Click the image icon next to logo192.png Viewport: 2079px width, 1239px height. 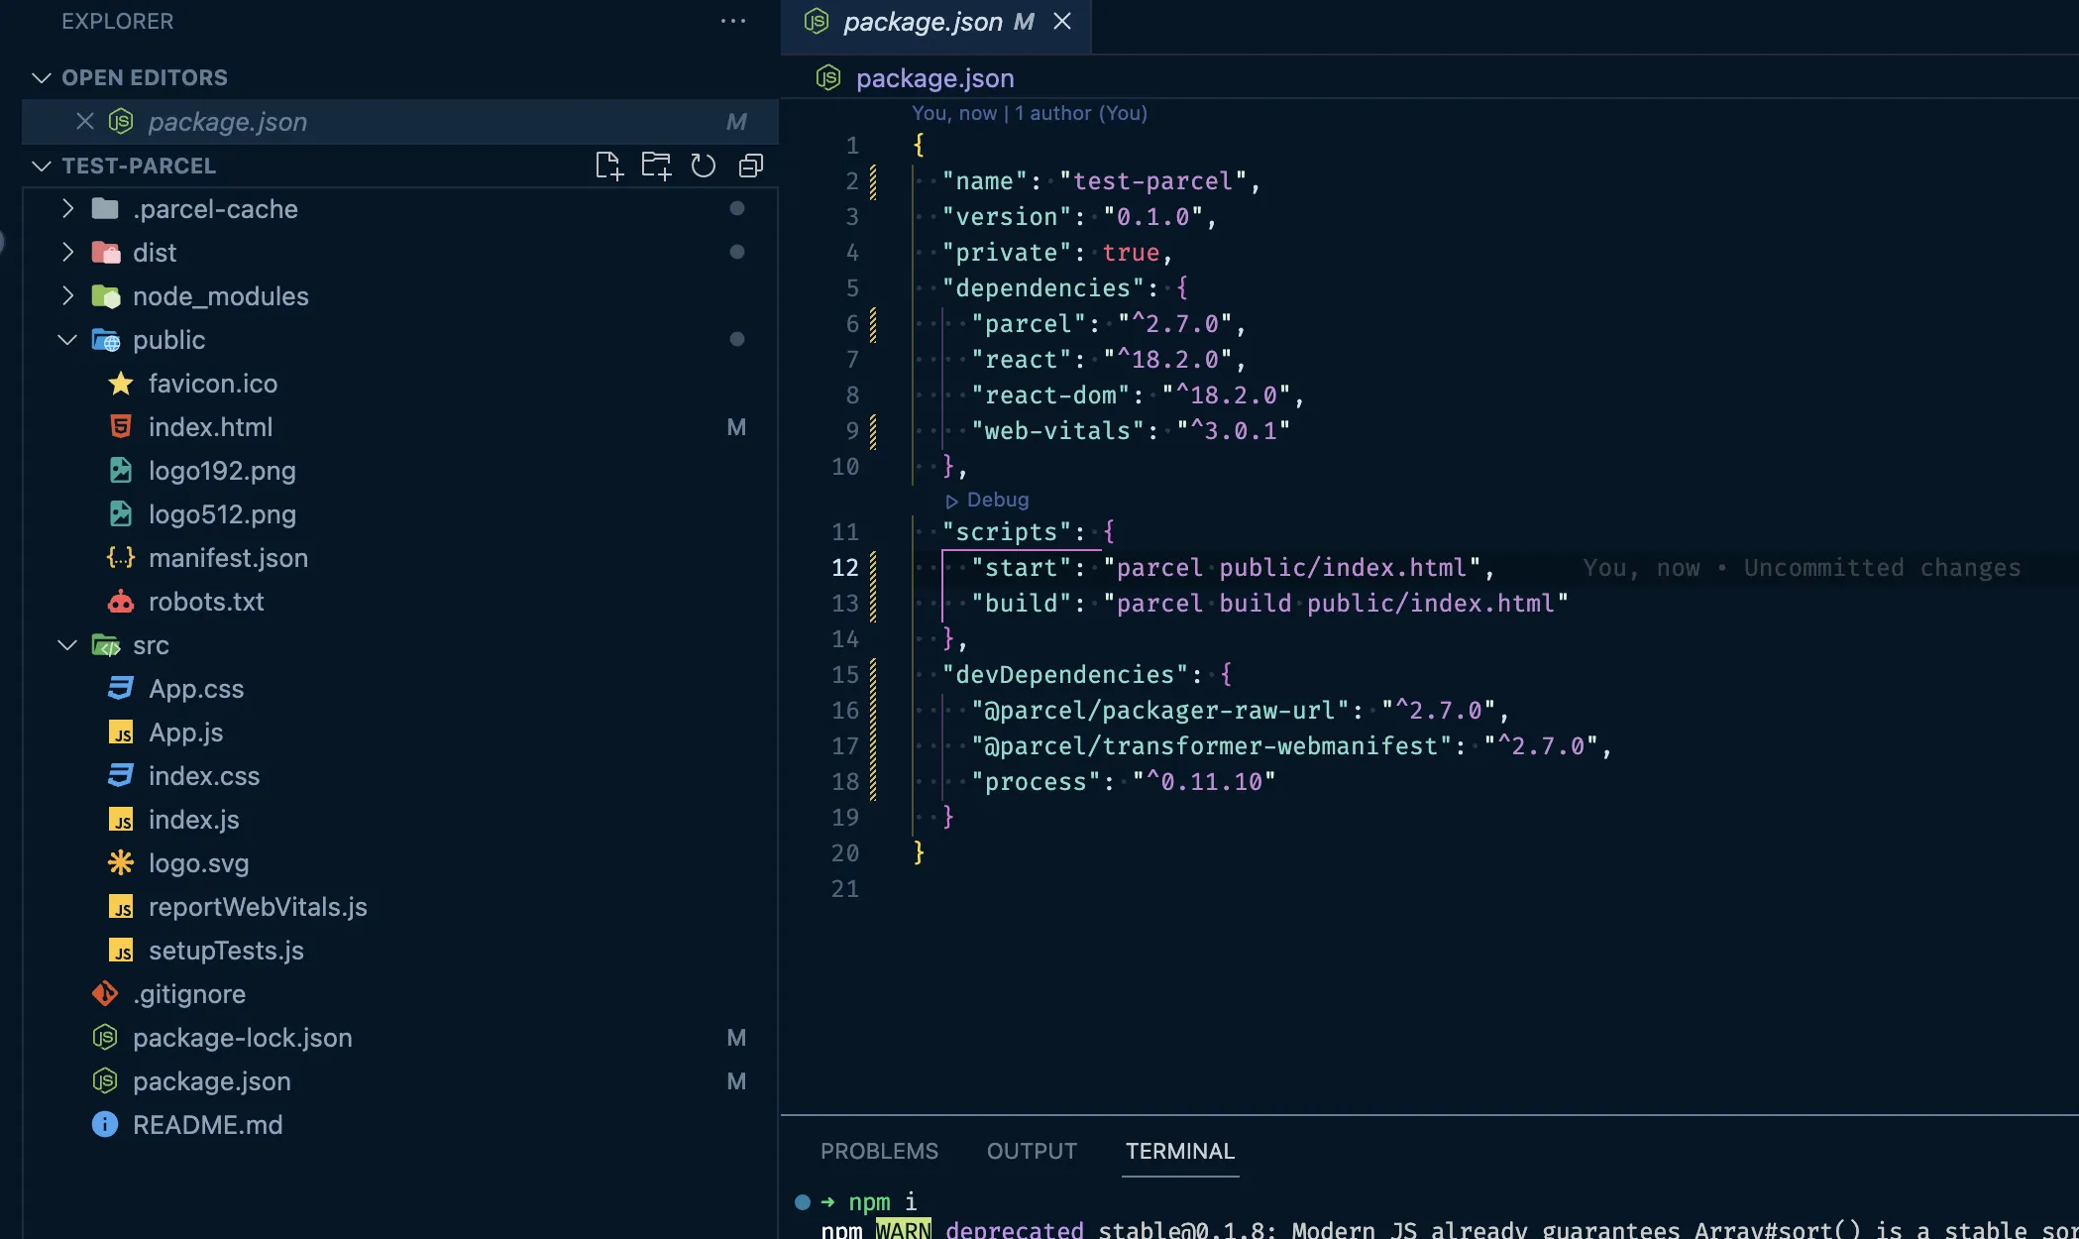[x=121, y=471]
